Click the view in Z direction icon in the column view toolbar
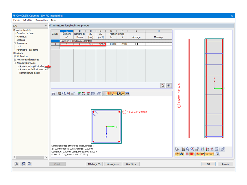The width and height of the screenshot is (247, 185). click(212, 149)
